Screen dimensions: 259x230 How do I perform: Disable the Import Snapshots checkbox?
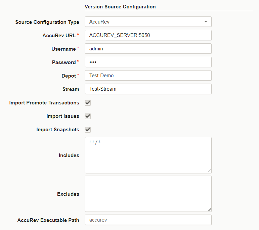click(88, 130)
